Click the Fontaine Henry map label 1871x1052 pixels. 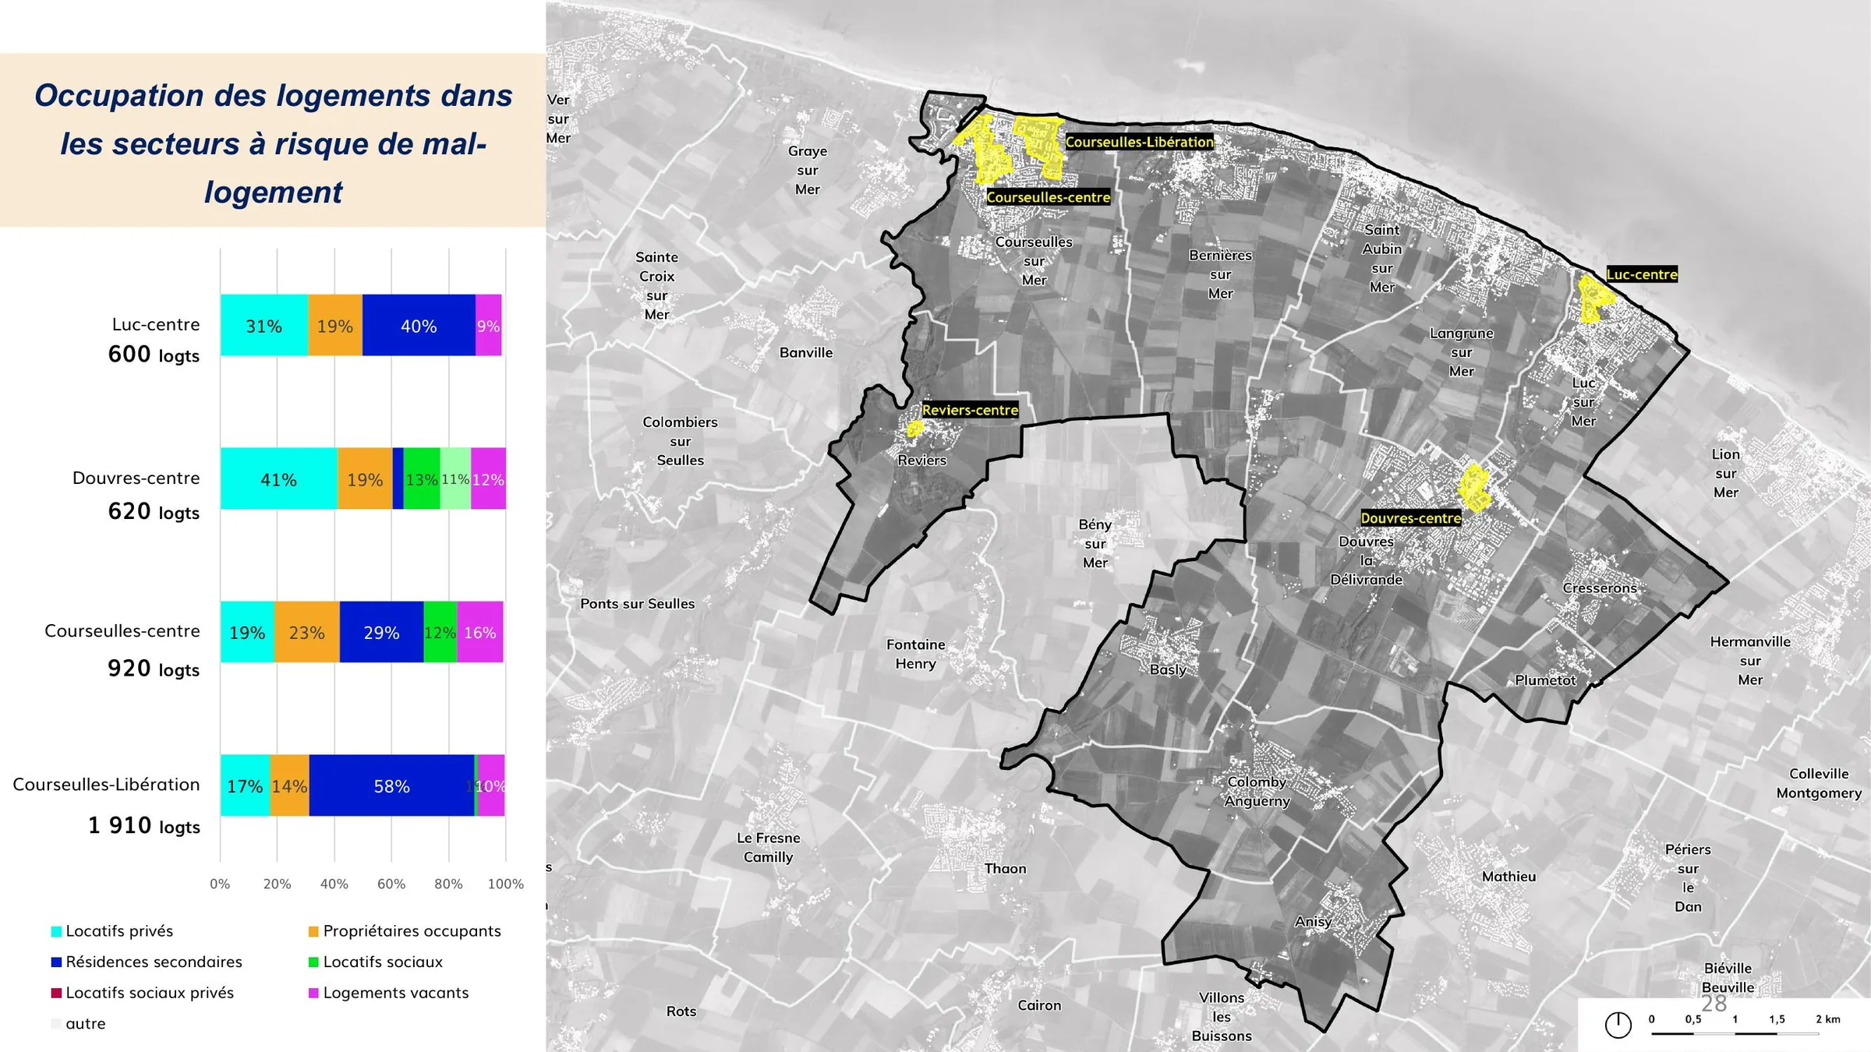coord(916,654)
